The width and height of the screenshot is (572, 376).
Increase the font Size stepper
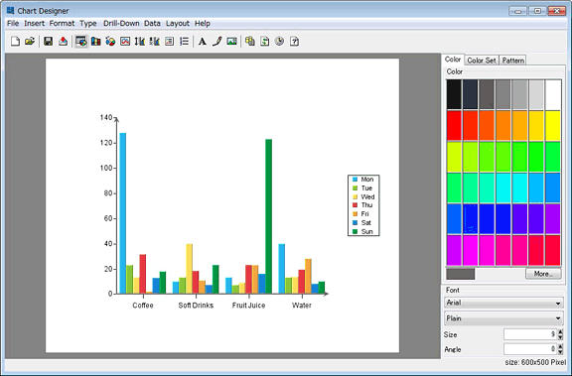tap(561, 331)
